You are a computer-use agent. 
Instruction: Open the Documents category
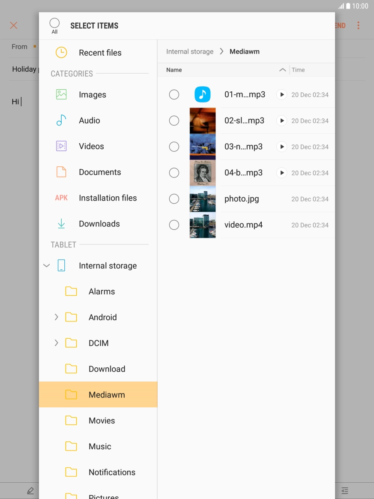100,172
